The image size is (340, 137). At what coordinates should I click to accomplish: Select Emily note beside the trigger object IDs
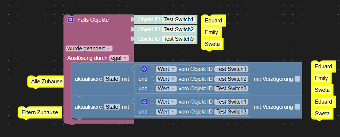coord(211,32)
